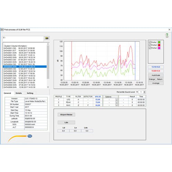Click the file list scroll down arrow
The image size is (172, 172).
(x=48, y=87)
